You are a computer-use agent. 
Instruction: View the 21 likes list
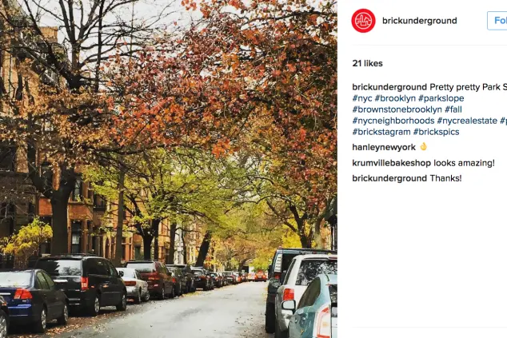click(367, 63)
